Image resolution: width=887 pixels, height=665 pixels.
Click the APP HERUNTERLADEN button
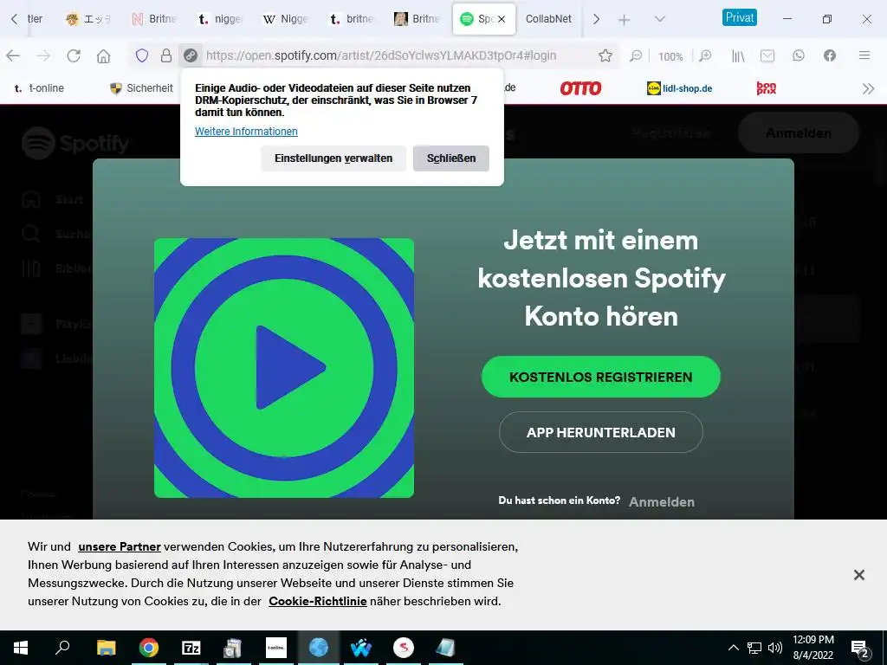(601, 433)
